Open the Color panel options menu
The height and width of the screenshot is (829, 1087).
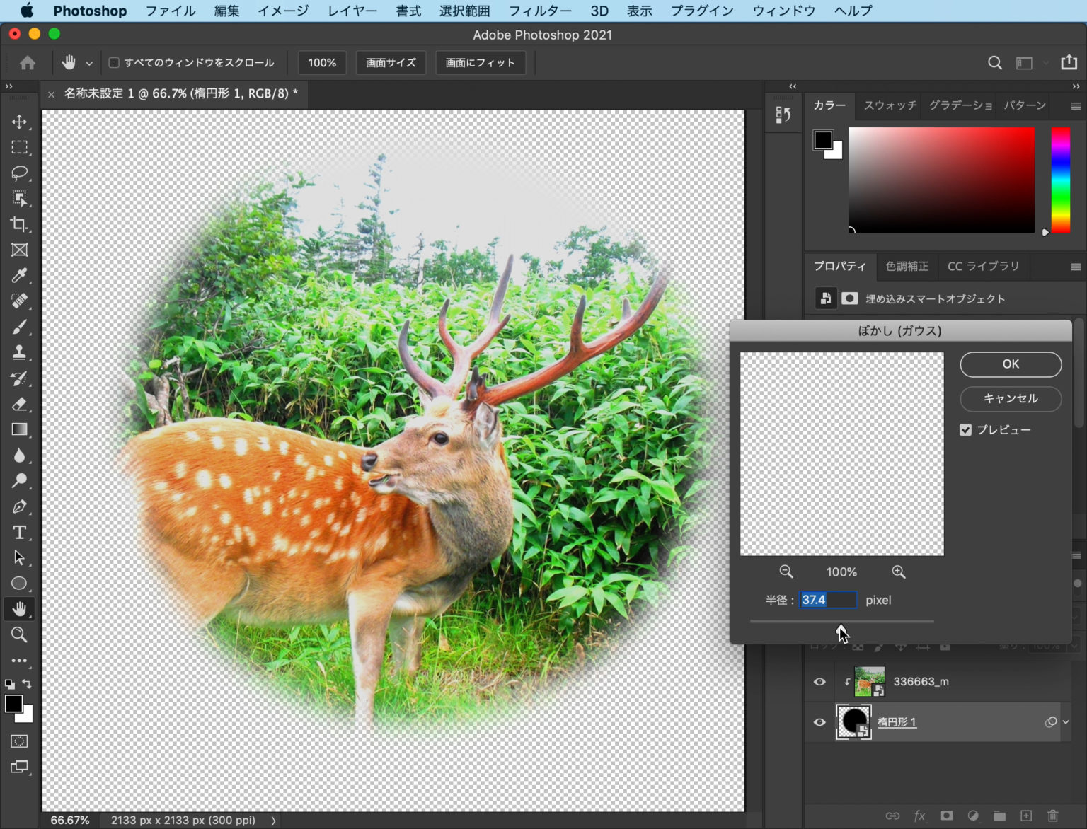1076,106
